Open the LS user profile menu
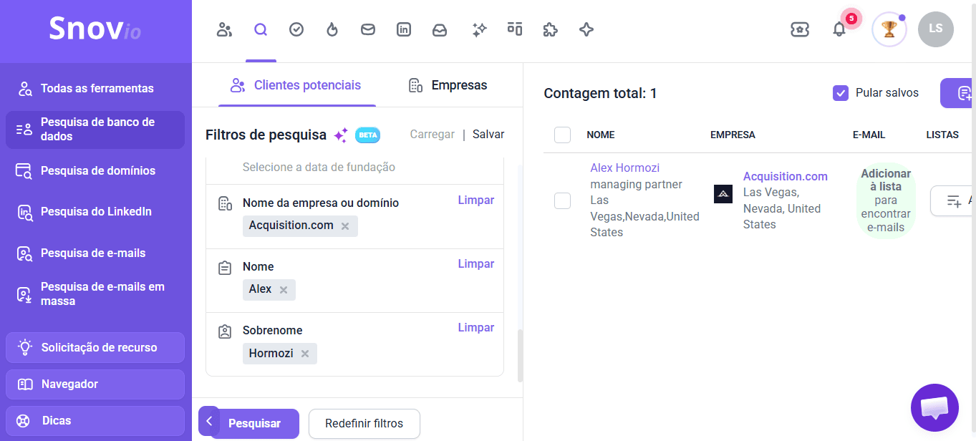The width and height of the screenshot is (976, 441). (x=935, y=29)
